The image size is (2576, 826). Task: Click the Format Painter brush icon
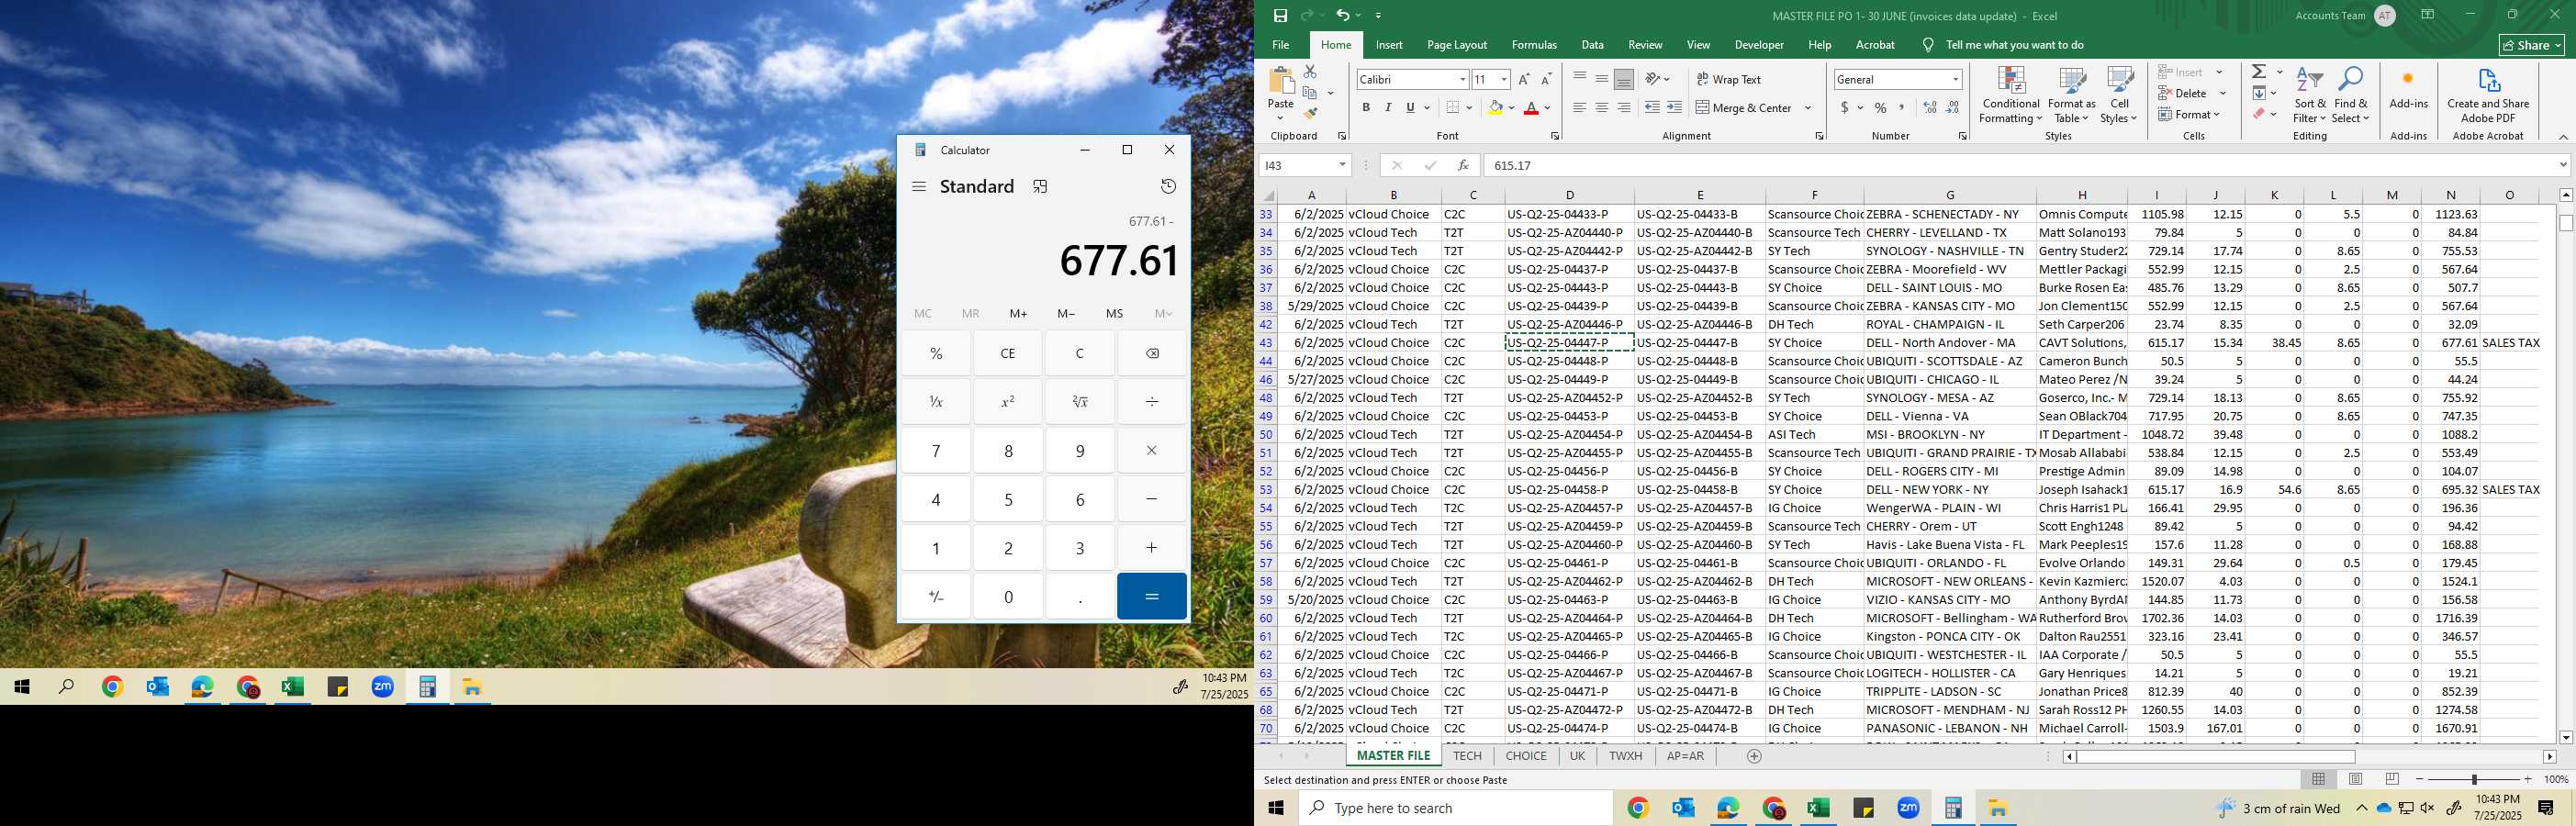coord(1310,113)
